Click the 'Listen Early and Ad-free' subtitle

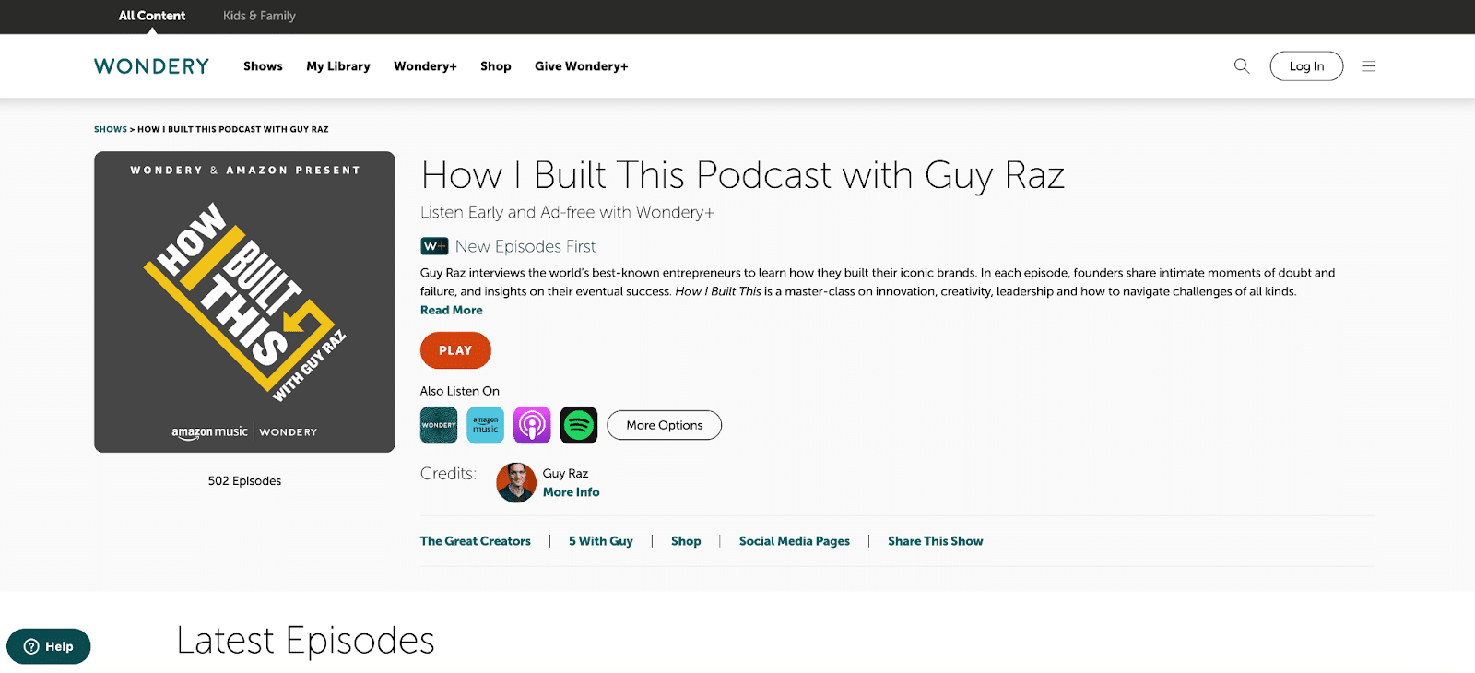coord(567,212)
